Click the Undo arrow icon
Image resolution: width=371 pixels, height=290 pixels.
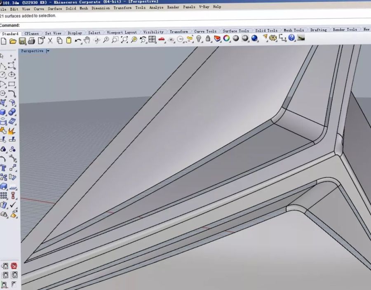[78, 40]
